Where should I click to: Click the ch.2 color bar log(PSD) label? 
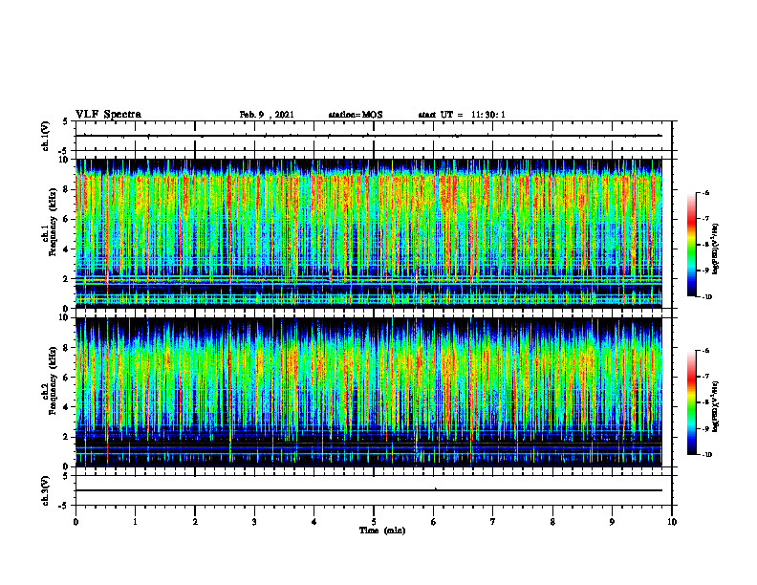[x=716, y=406]
